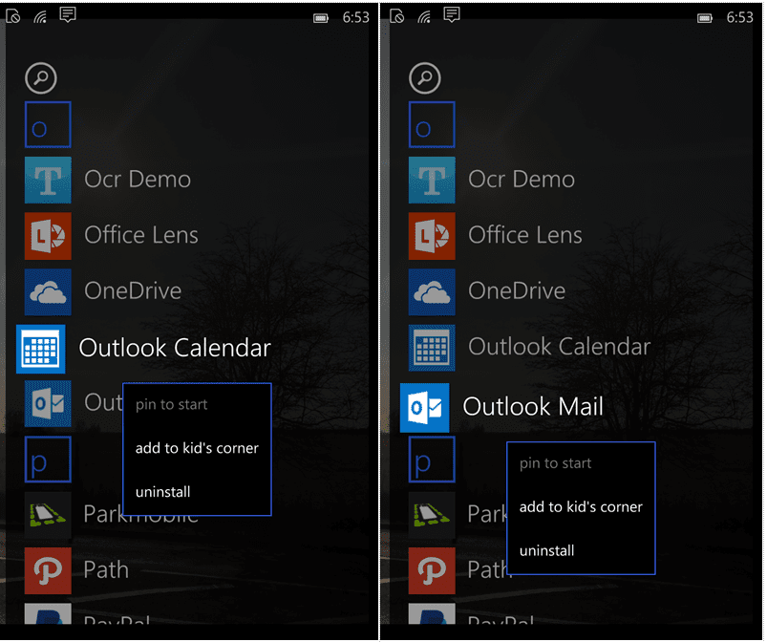This screenshot has width=767, height=642.
Task: Tap the message notification icon on right status bar
Action: [452, 15]
